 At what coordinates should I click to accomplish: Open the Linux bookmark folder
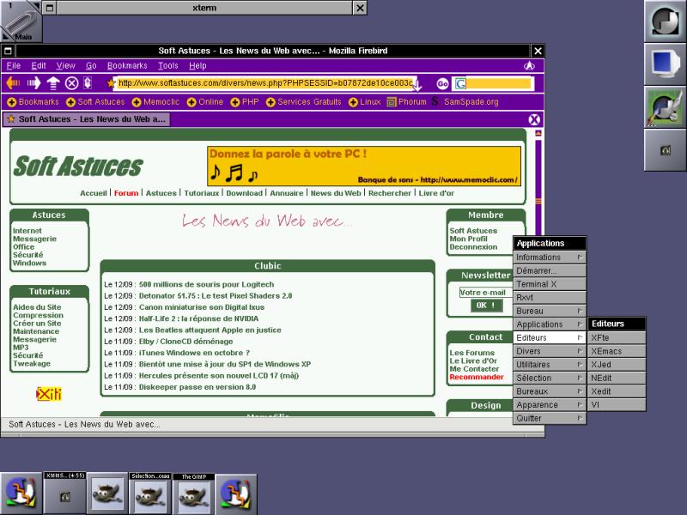[364, 102]
